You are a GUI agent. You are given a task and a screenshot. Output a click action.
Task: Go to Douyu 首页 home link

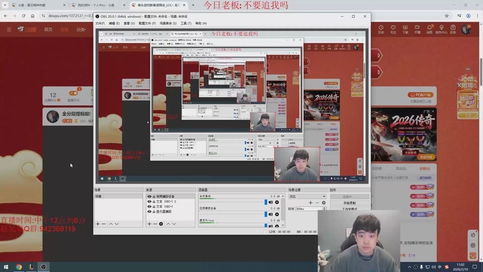tap(48, 30)
